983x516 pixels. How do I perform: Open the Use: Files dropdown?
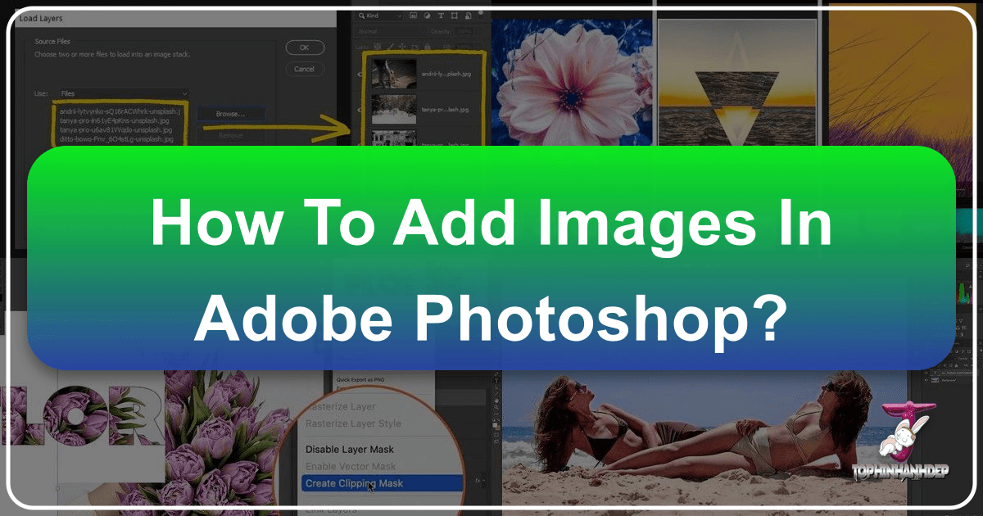pyautogui.click(x=123, y=93)
